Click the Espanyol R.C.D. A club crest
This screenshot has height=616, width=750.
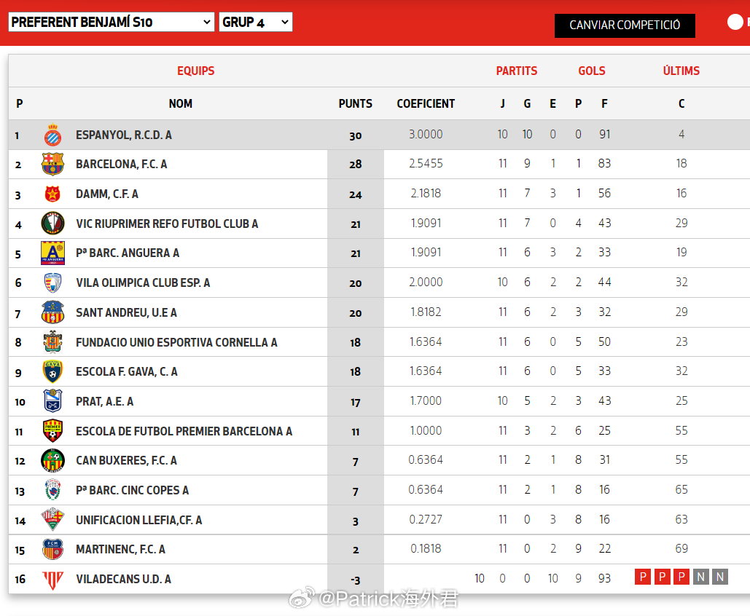click(52, 135)
